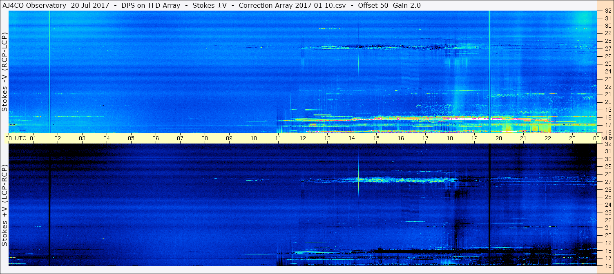614x274 pixels.
Task: Click the 26 MHz tick of Stokes +V panel
Action: (607, 190)
